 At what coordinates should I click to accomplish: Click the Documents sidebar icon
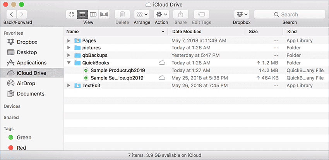tap(11, 94)
